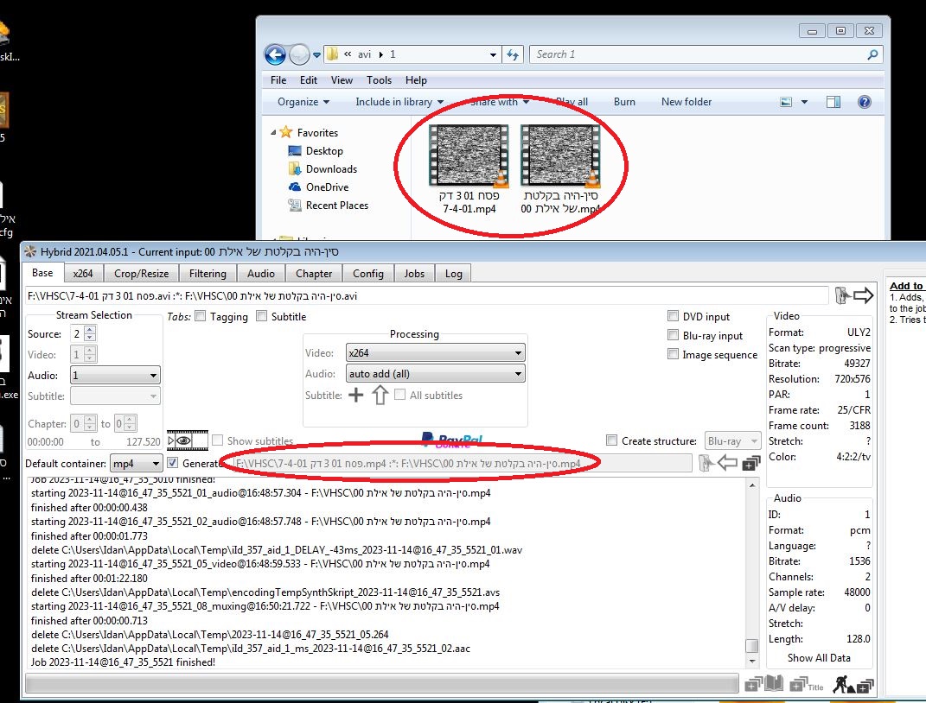
Task: Open the Audio processing auto add dropdown
Action: pos(436,374)
